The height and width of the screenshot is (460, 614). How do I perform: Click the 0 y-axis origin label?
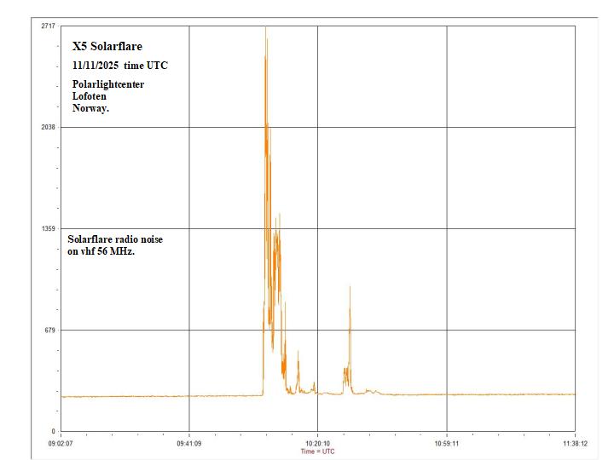point(53,431)
